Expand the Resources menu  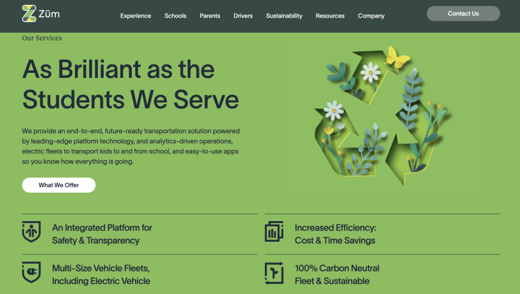330,16
